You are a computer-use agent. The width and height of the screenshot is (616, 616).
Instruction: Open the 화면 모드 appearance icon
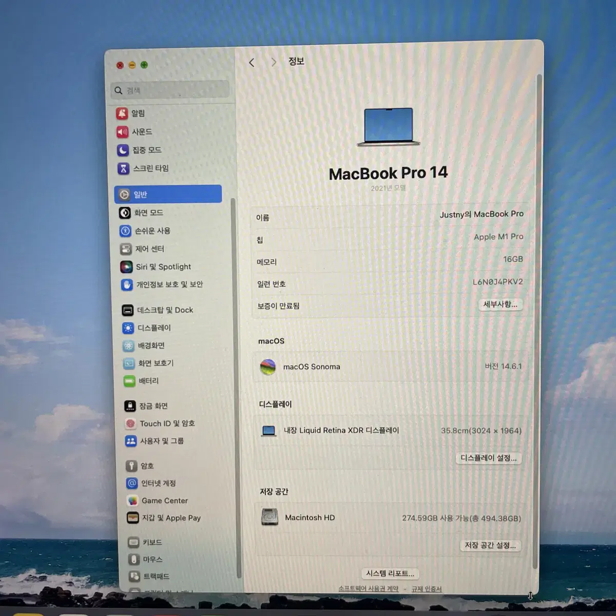(x=125, y=213)
